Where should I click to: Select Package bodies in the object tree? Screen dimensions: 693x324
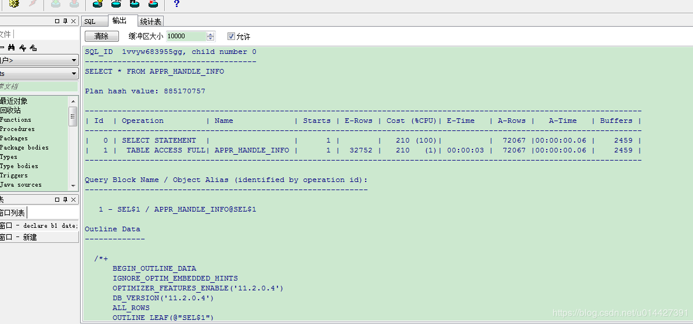(24, 147)
